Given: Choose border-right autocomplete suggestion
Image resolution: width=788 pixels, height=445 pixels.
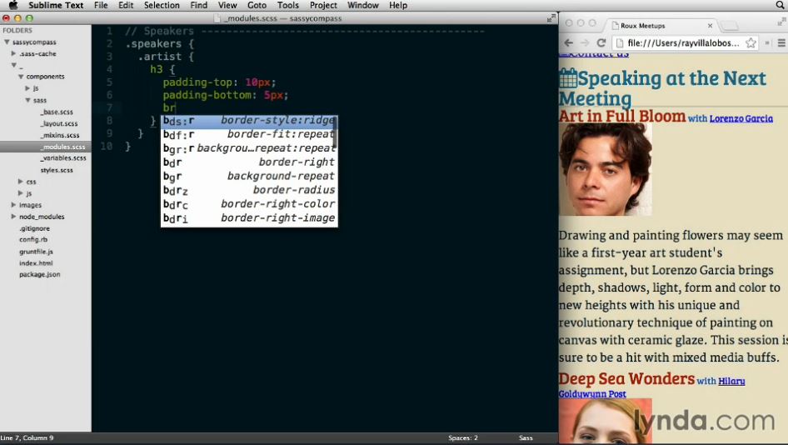Looking at the screenshot, I should (249, 162).
